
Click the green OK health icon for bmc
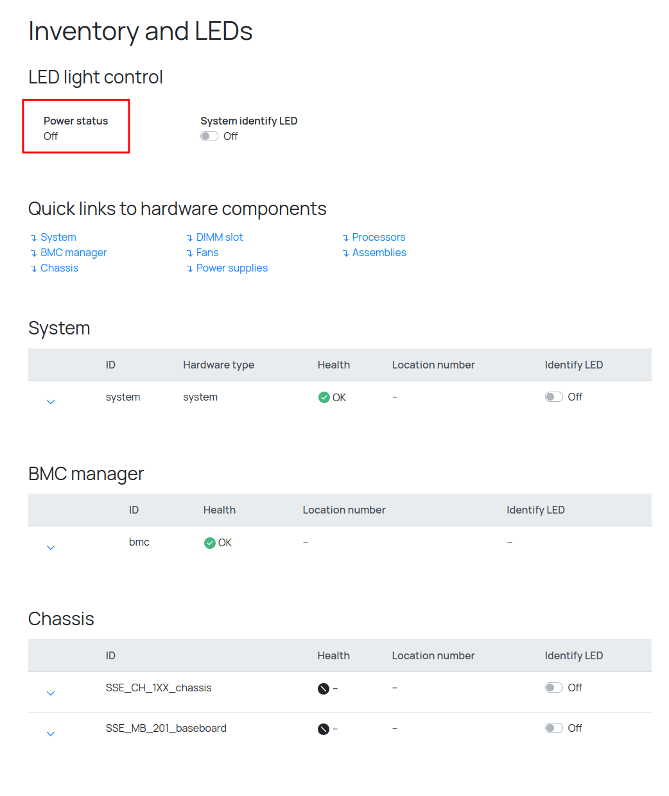tap(210, 543)
